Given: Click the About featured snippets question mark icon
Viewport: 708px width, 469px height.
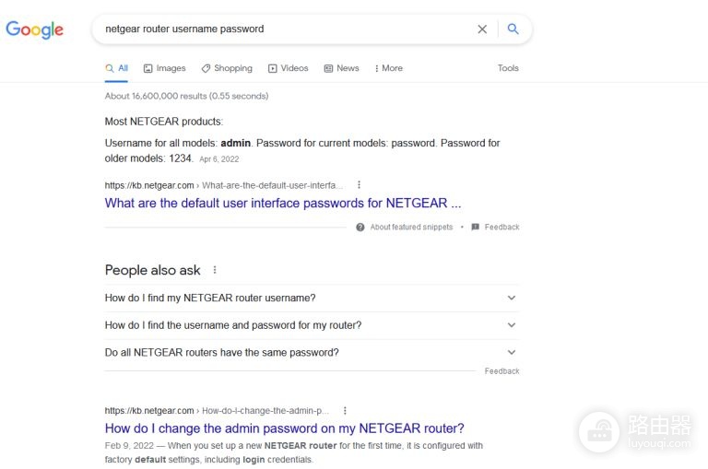Looking at the screenshot, I should 360,227.
